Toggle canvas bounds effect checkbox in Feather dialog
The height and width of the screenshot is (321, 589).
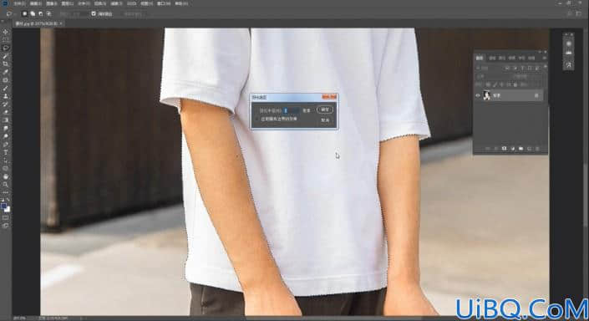pyautogui.click(x=257, y=119)
